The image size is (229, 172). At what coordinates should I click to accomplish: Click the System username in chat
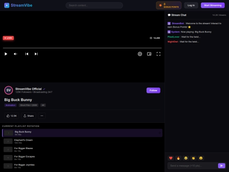pos(176,32)
